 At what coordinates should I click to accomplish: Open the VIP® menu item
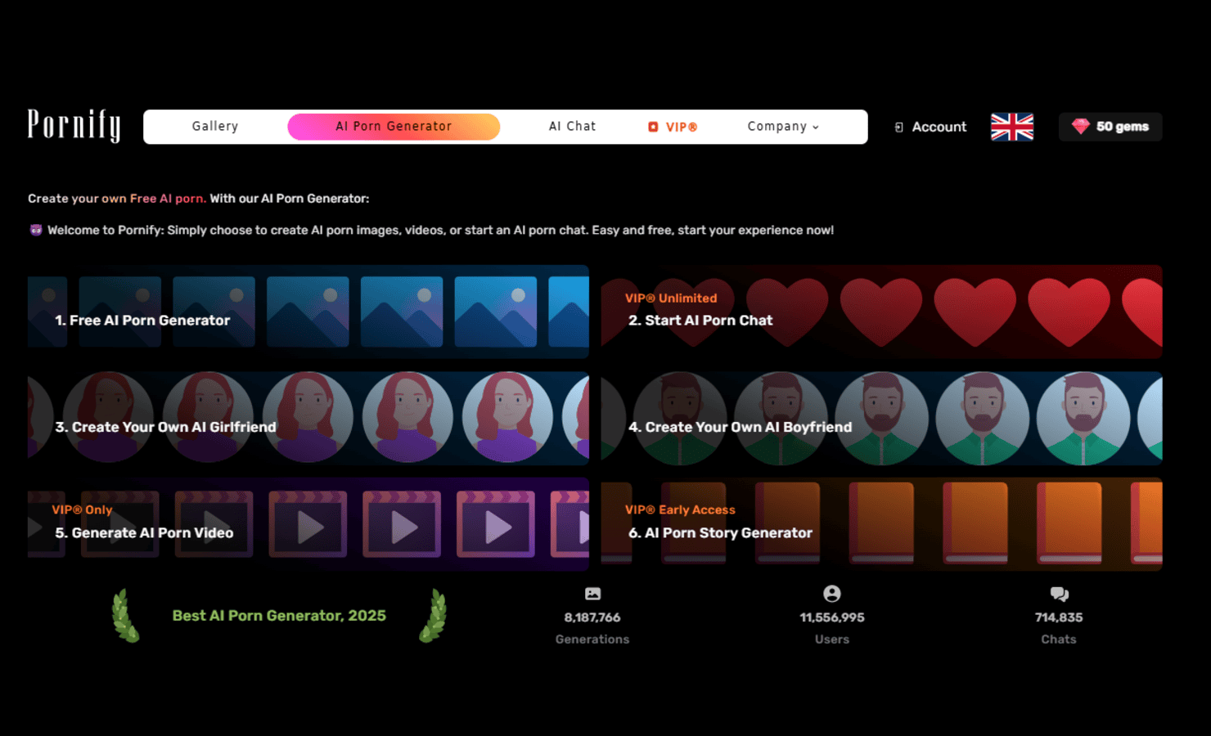click(673, 127)
